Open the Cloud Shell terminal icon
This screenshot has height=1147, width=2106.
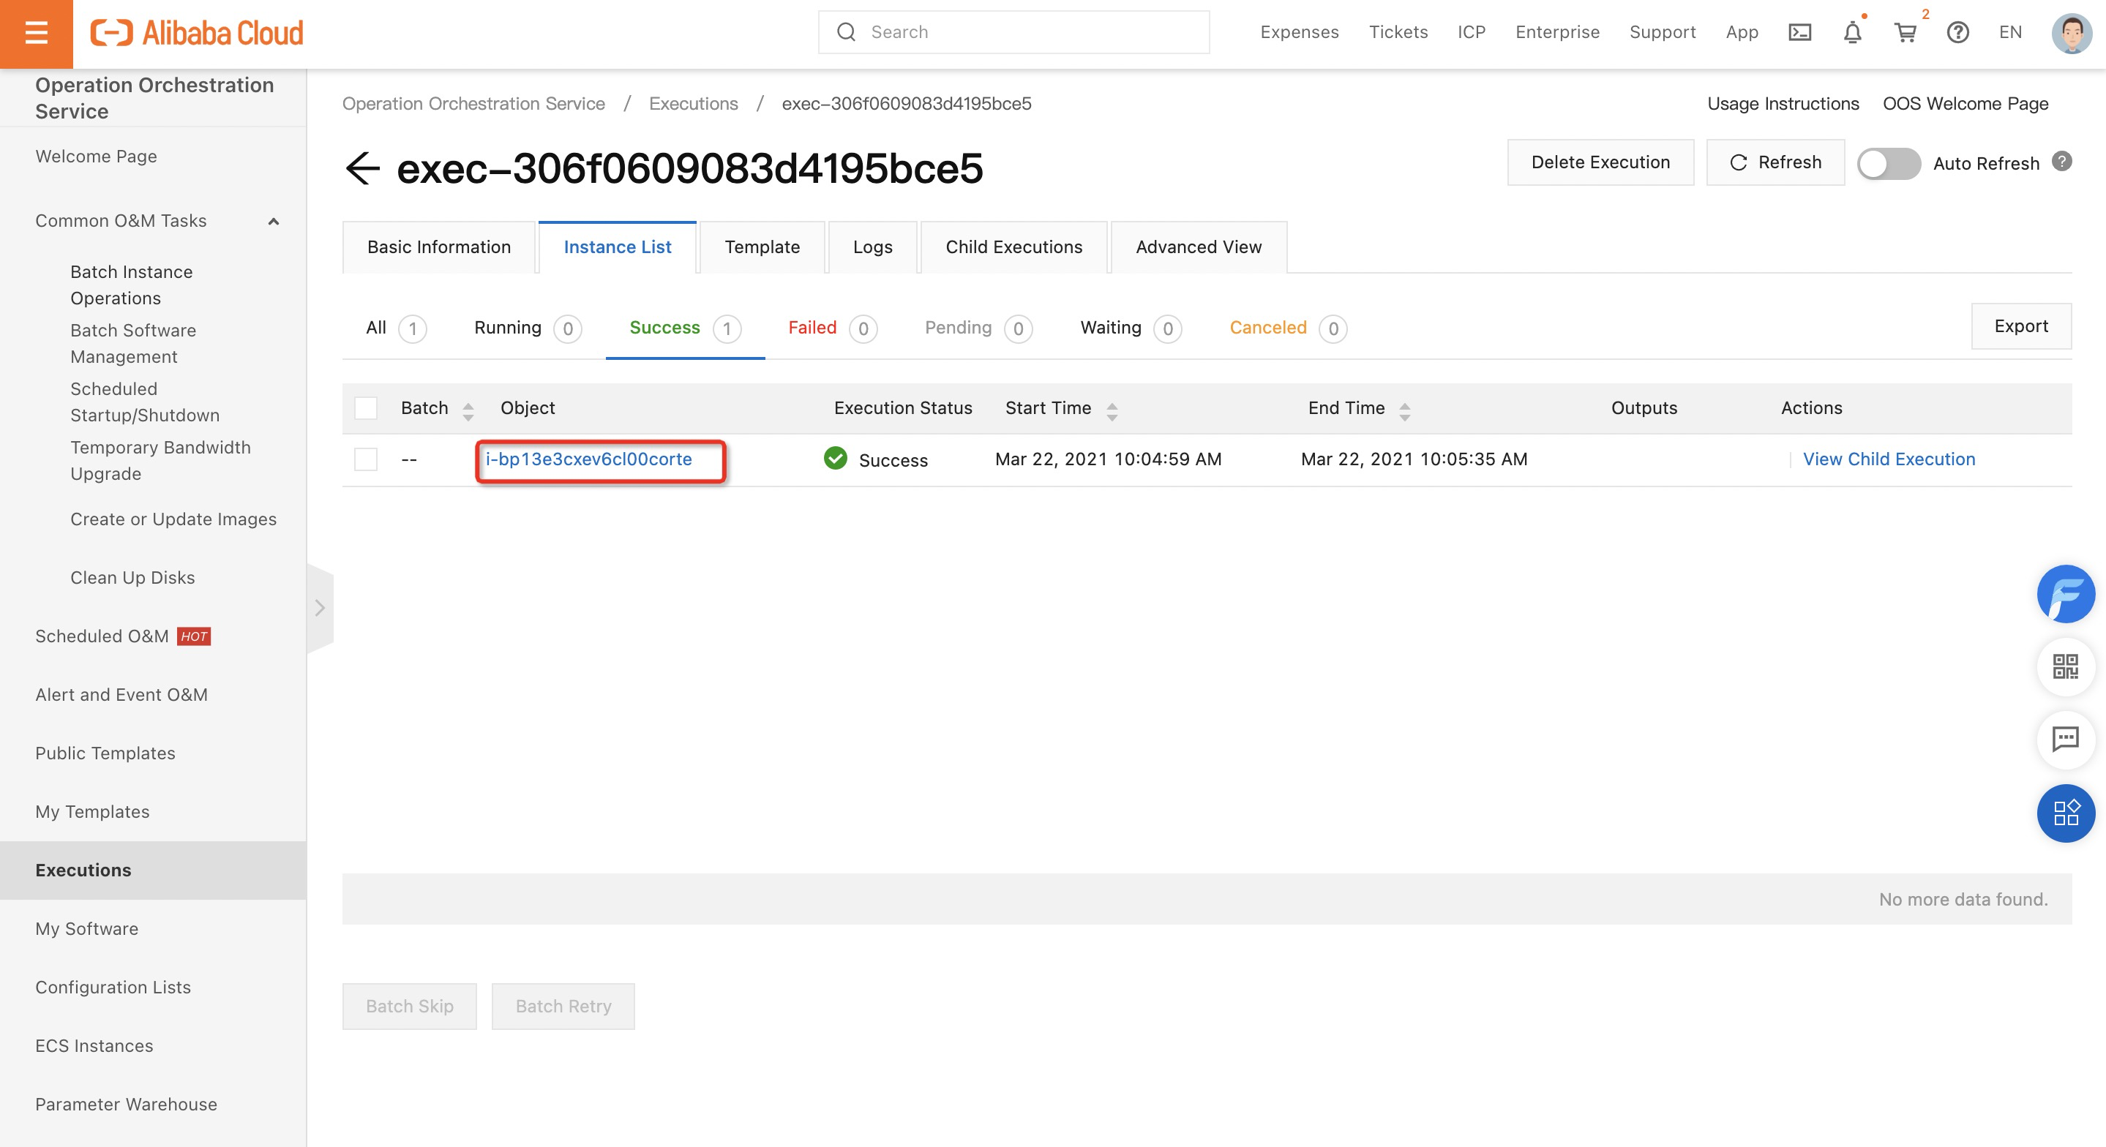[x=1799, y=33]
